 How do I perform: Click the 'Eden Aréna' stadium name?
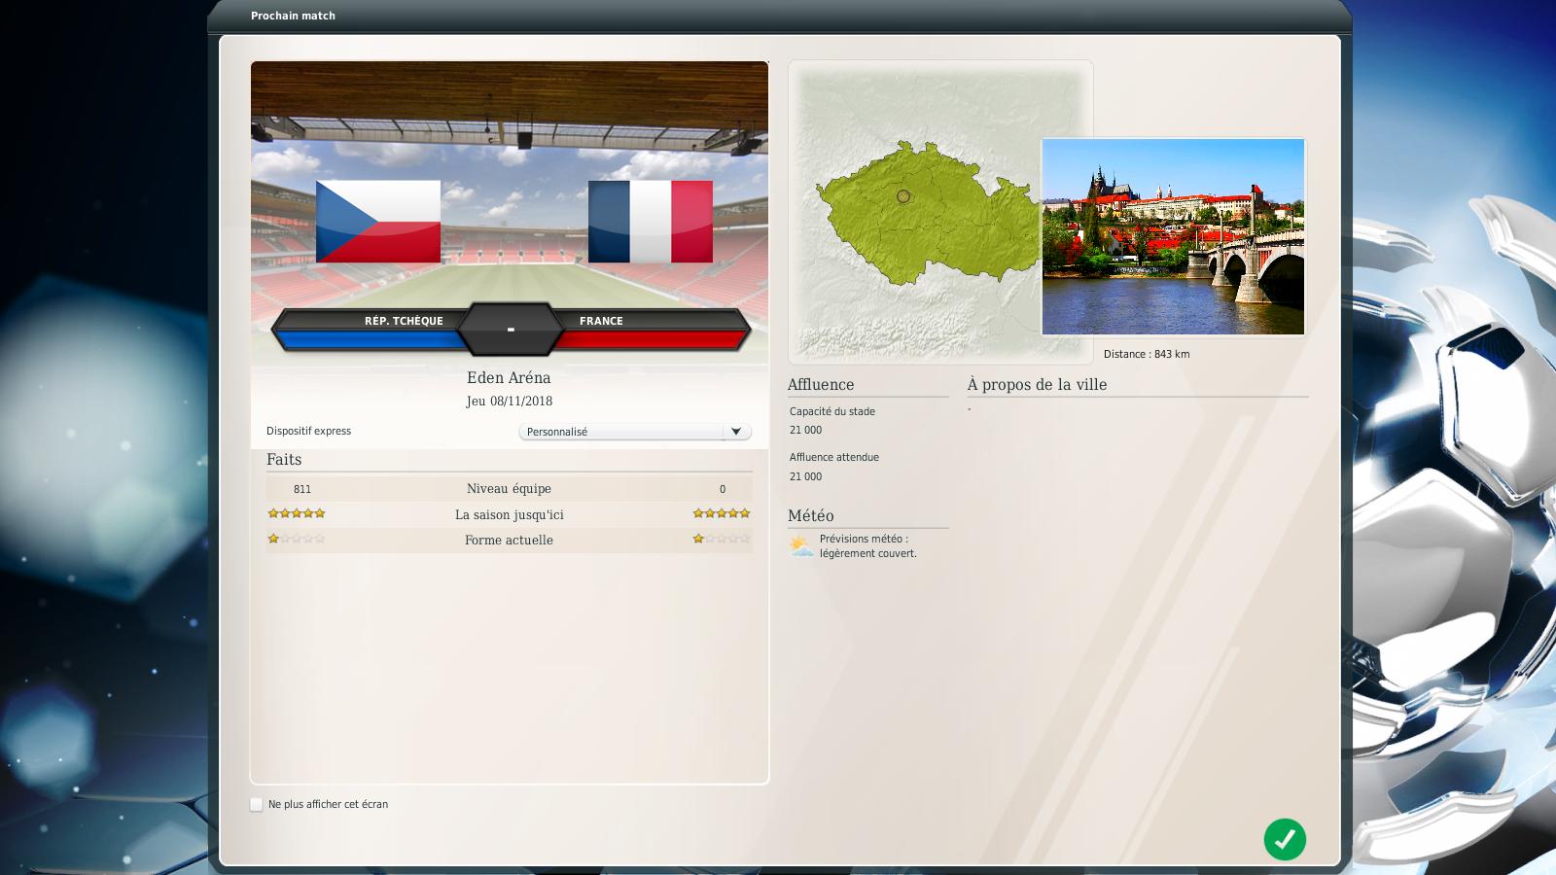click(509, 378)
